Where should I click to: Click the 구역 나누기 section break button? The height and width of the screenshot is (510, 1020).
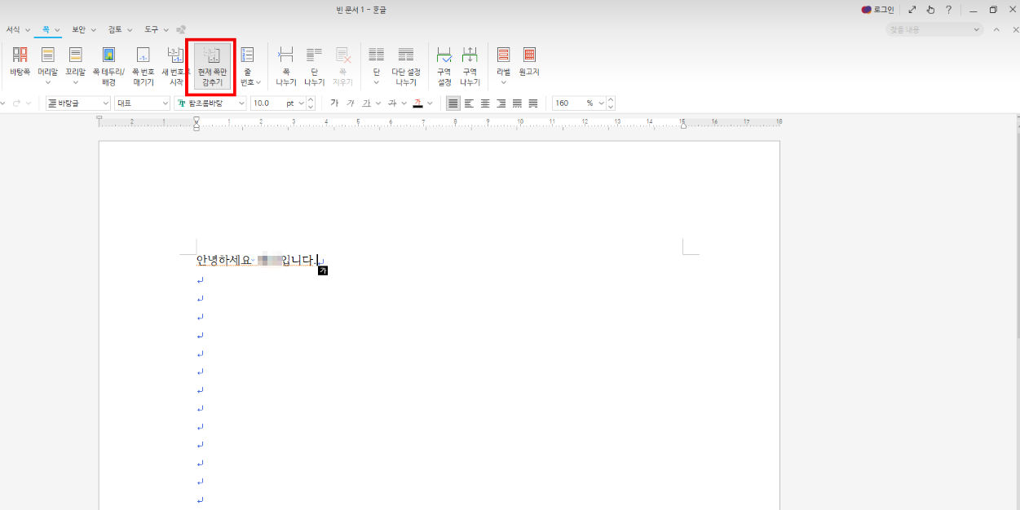click(x=470, y=64)
